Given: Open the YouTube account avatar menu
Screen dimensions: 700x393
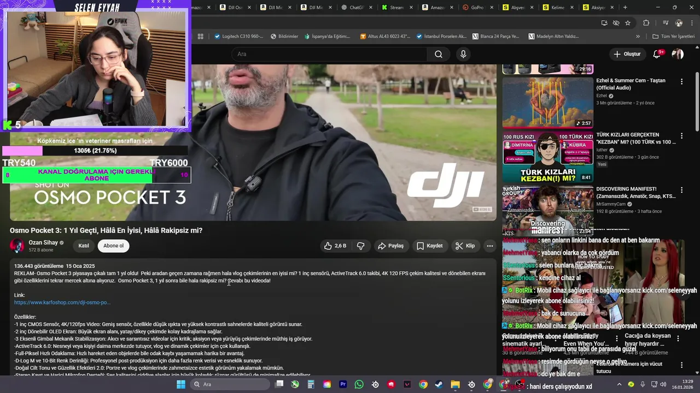Looking at the screenshot, I should [678, 54].
